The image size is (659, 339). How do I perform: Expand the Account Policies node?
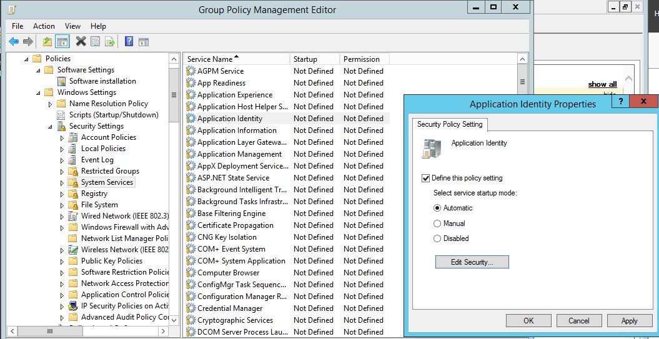[x=62, y=138]
